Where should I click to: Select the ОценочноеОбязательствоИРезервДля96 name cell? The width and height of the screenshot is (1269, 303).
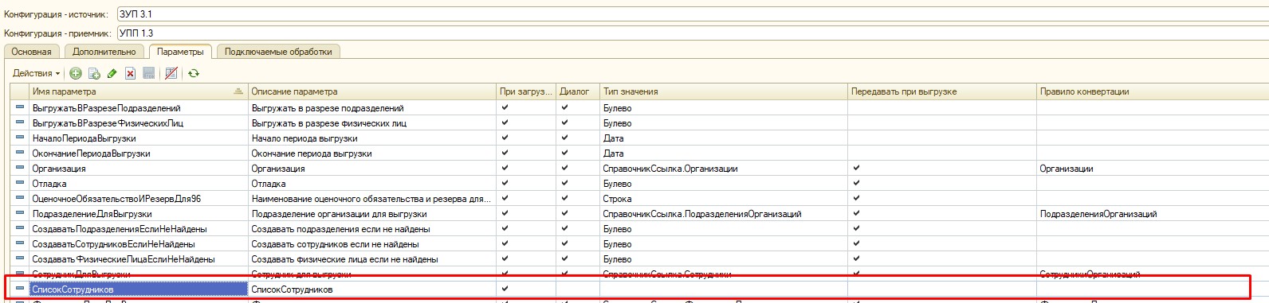139,198
